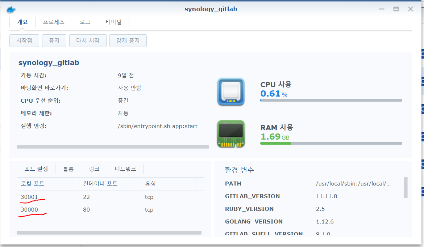Click the 사용 안함 shortcut value

[129, 88]
